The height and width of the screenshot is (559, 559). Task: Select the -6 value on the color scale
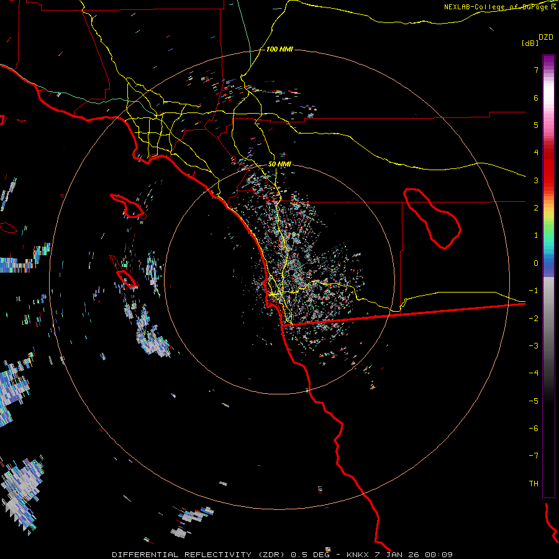534,429
